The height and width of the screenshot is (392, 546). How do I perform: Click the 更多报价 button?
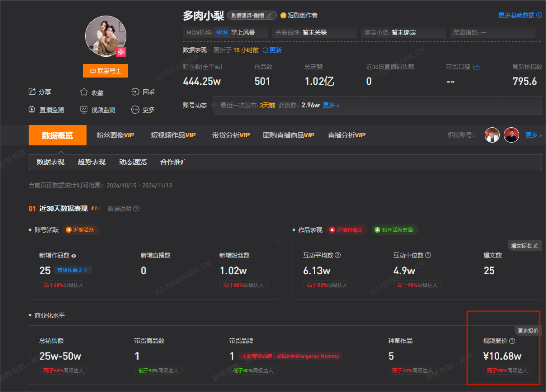[x=528, y=331]
